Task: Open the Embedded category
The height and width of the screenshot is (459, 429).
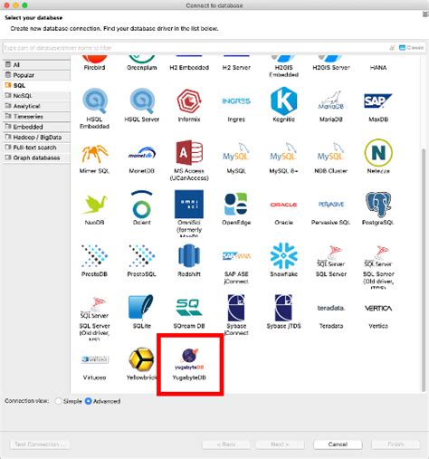Action: 37,127
